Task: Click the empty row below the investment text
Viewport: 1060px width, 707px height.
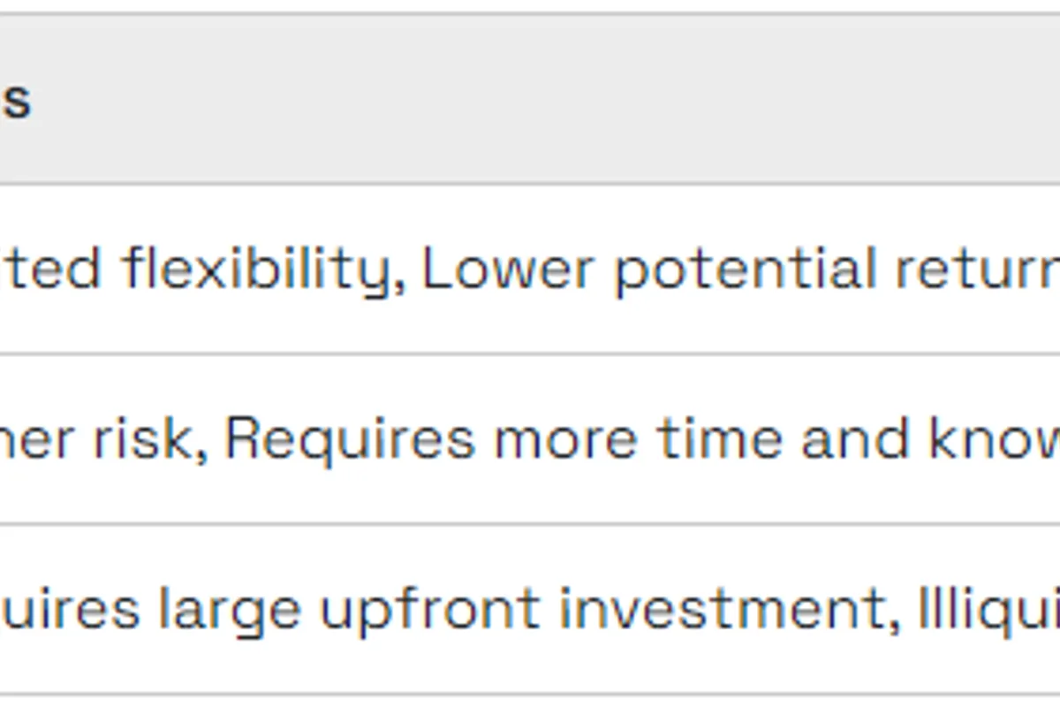Action: pos(530,702)
